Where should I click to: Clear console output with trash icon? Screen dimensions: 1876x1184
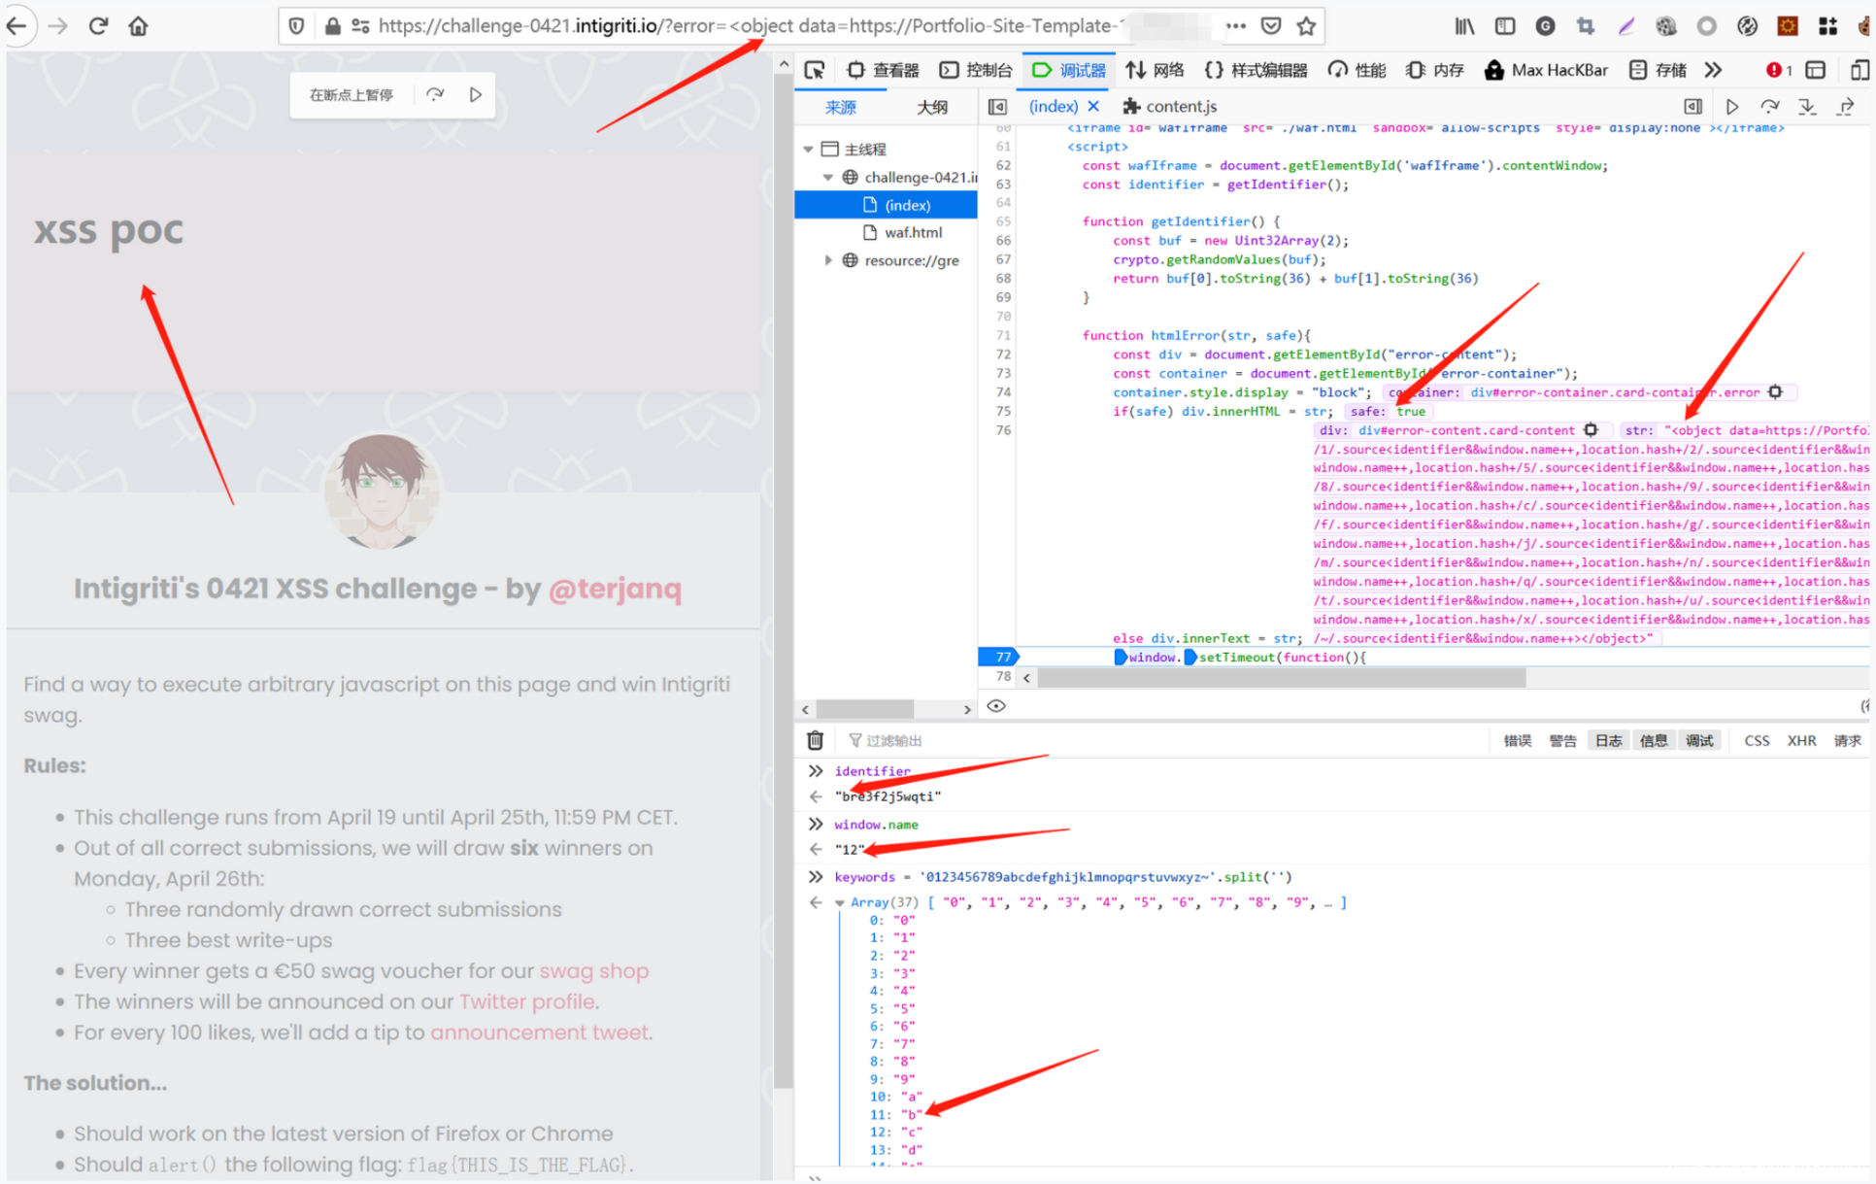[x=816, y=740]
